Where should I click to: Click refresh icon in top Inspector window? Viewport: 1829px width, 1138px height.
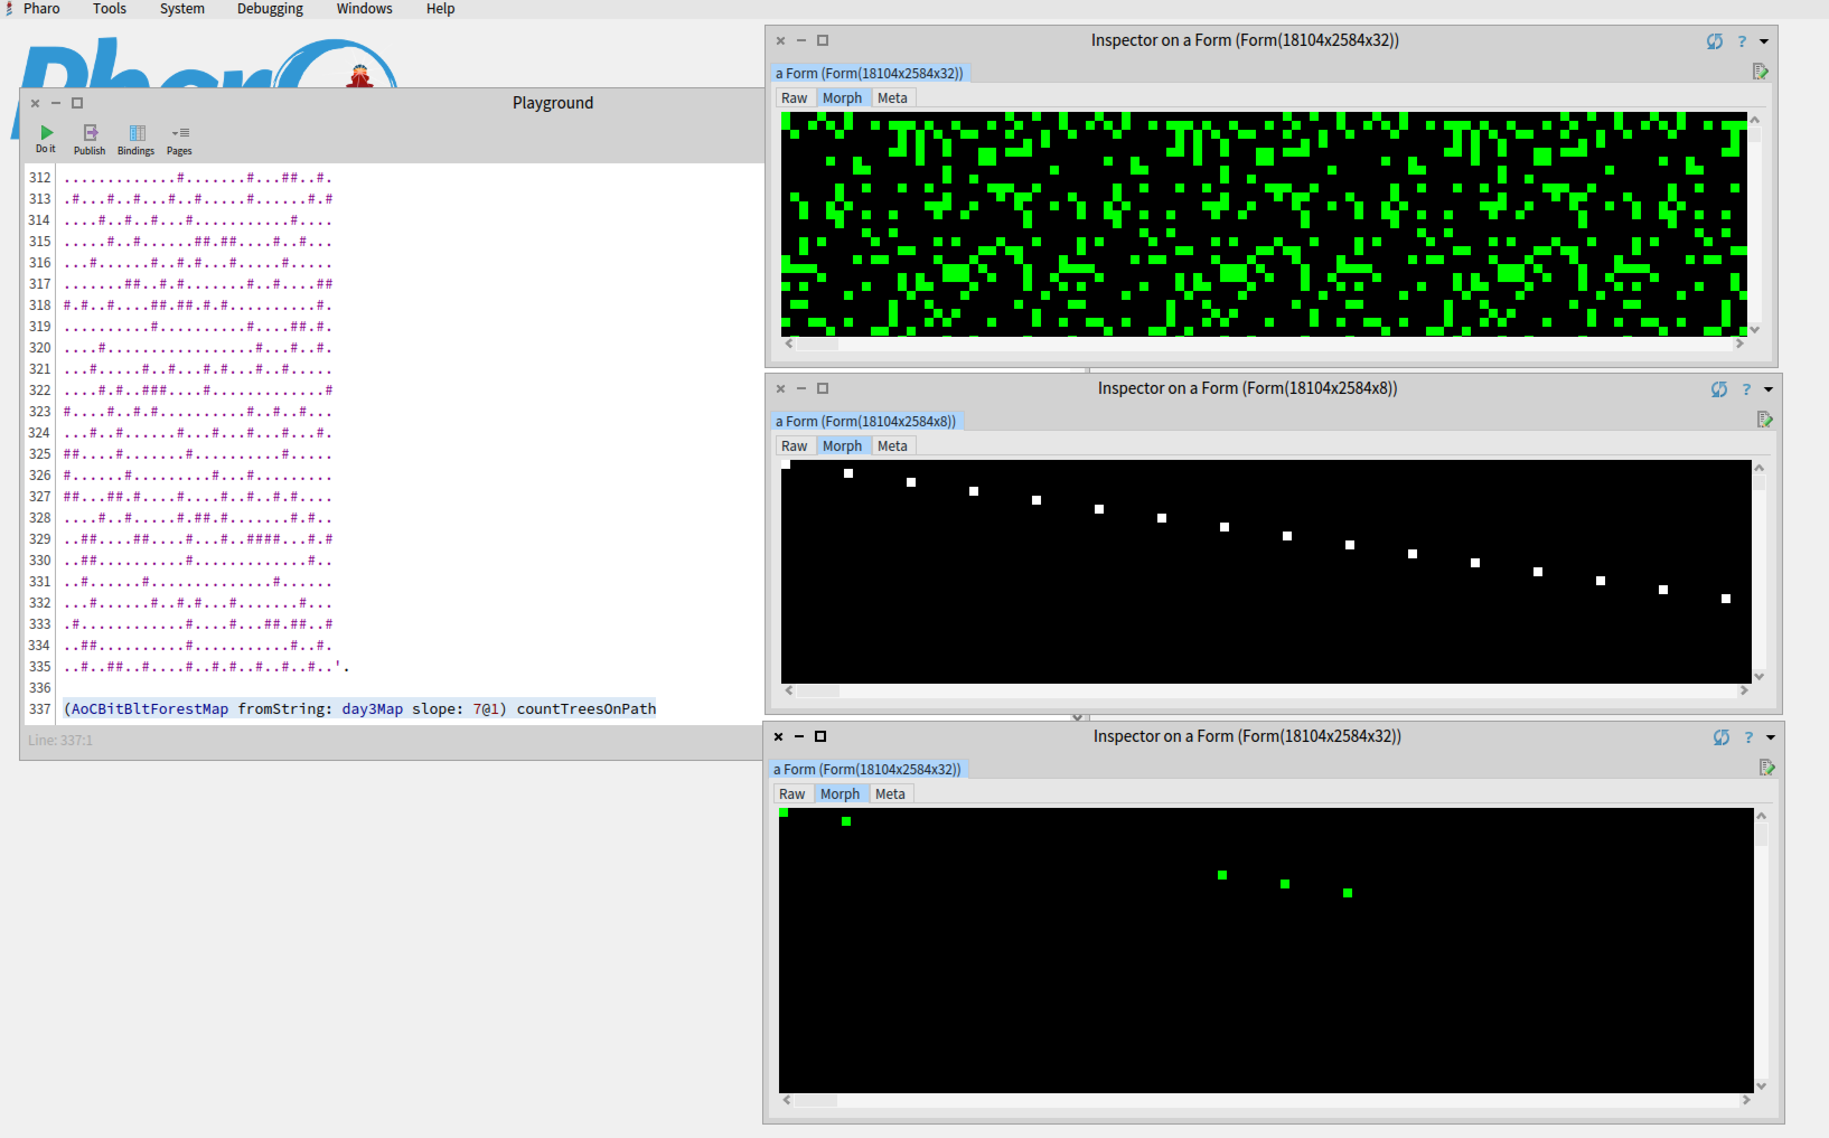click(x=1714, y=41)
